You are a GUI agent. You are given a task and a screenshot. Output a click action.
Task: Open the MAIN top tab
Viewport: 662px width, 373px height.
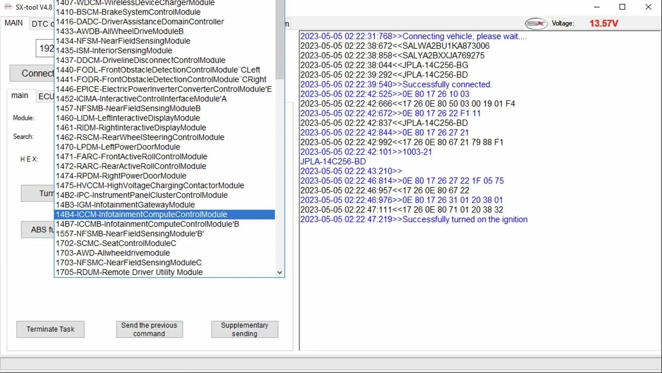tap(14, 23)
